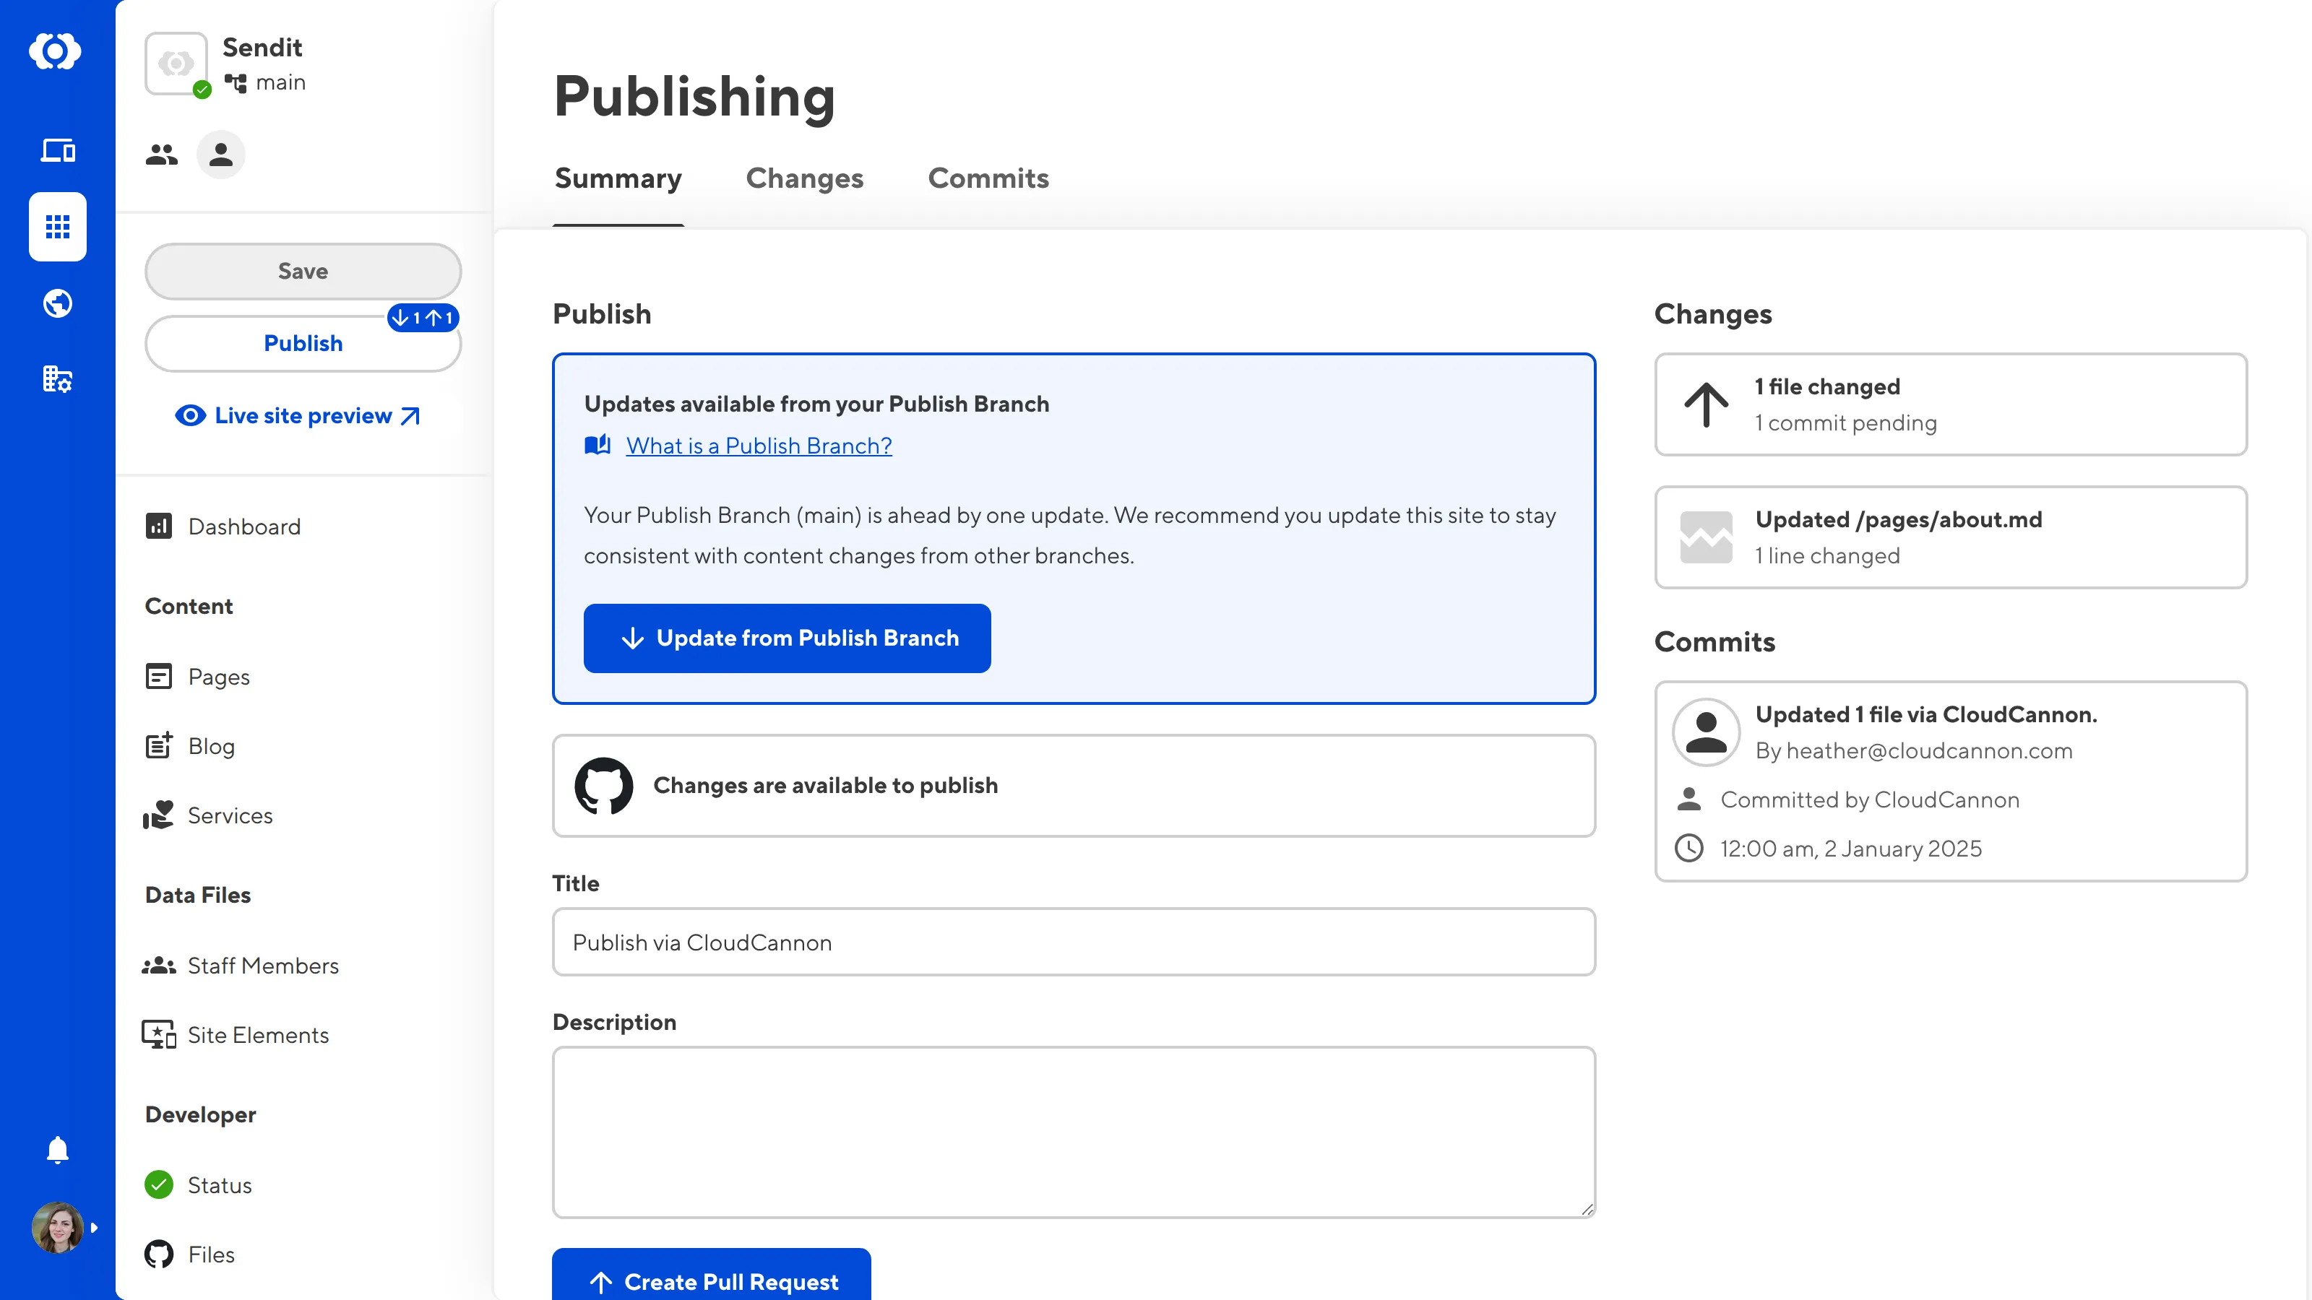2312x1300 pixels.
Task: Click Update from Publish Branch button
Action: [x=787, y=638]
